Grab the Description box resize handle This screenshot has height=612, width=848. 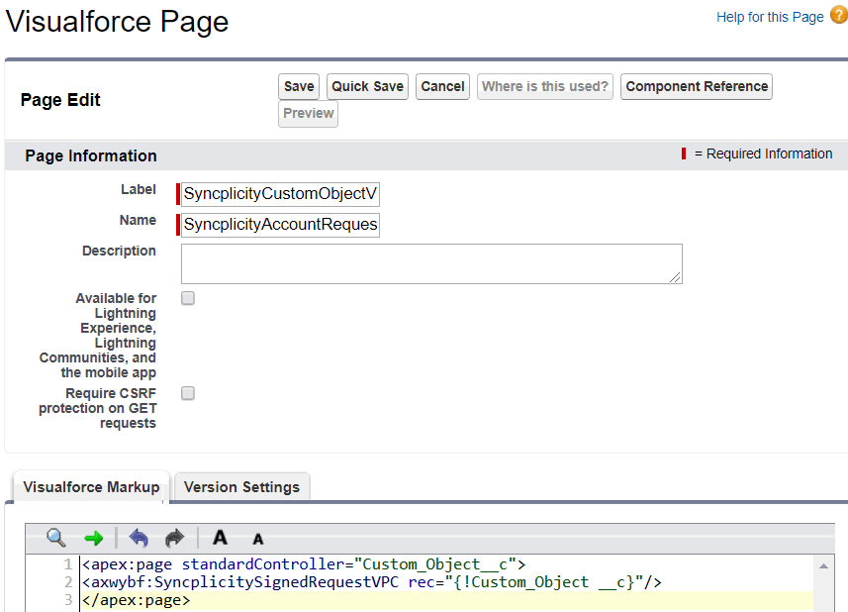[675, 277]
